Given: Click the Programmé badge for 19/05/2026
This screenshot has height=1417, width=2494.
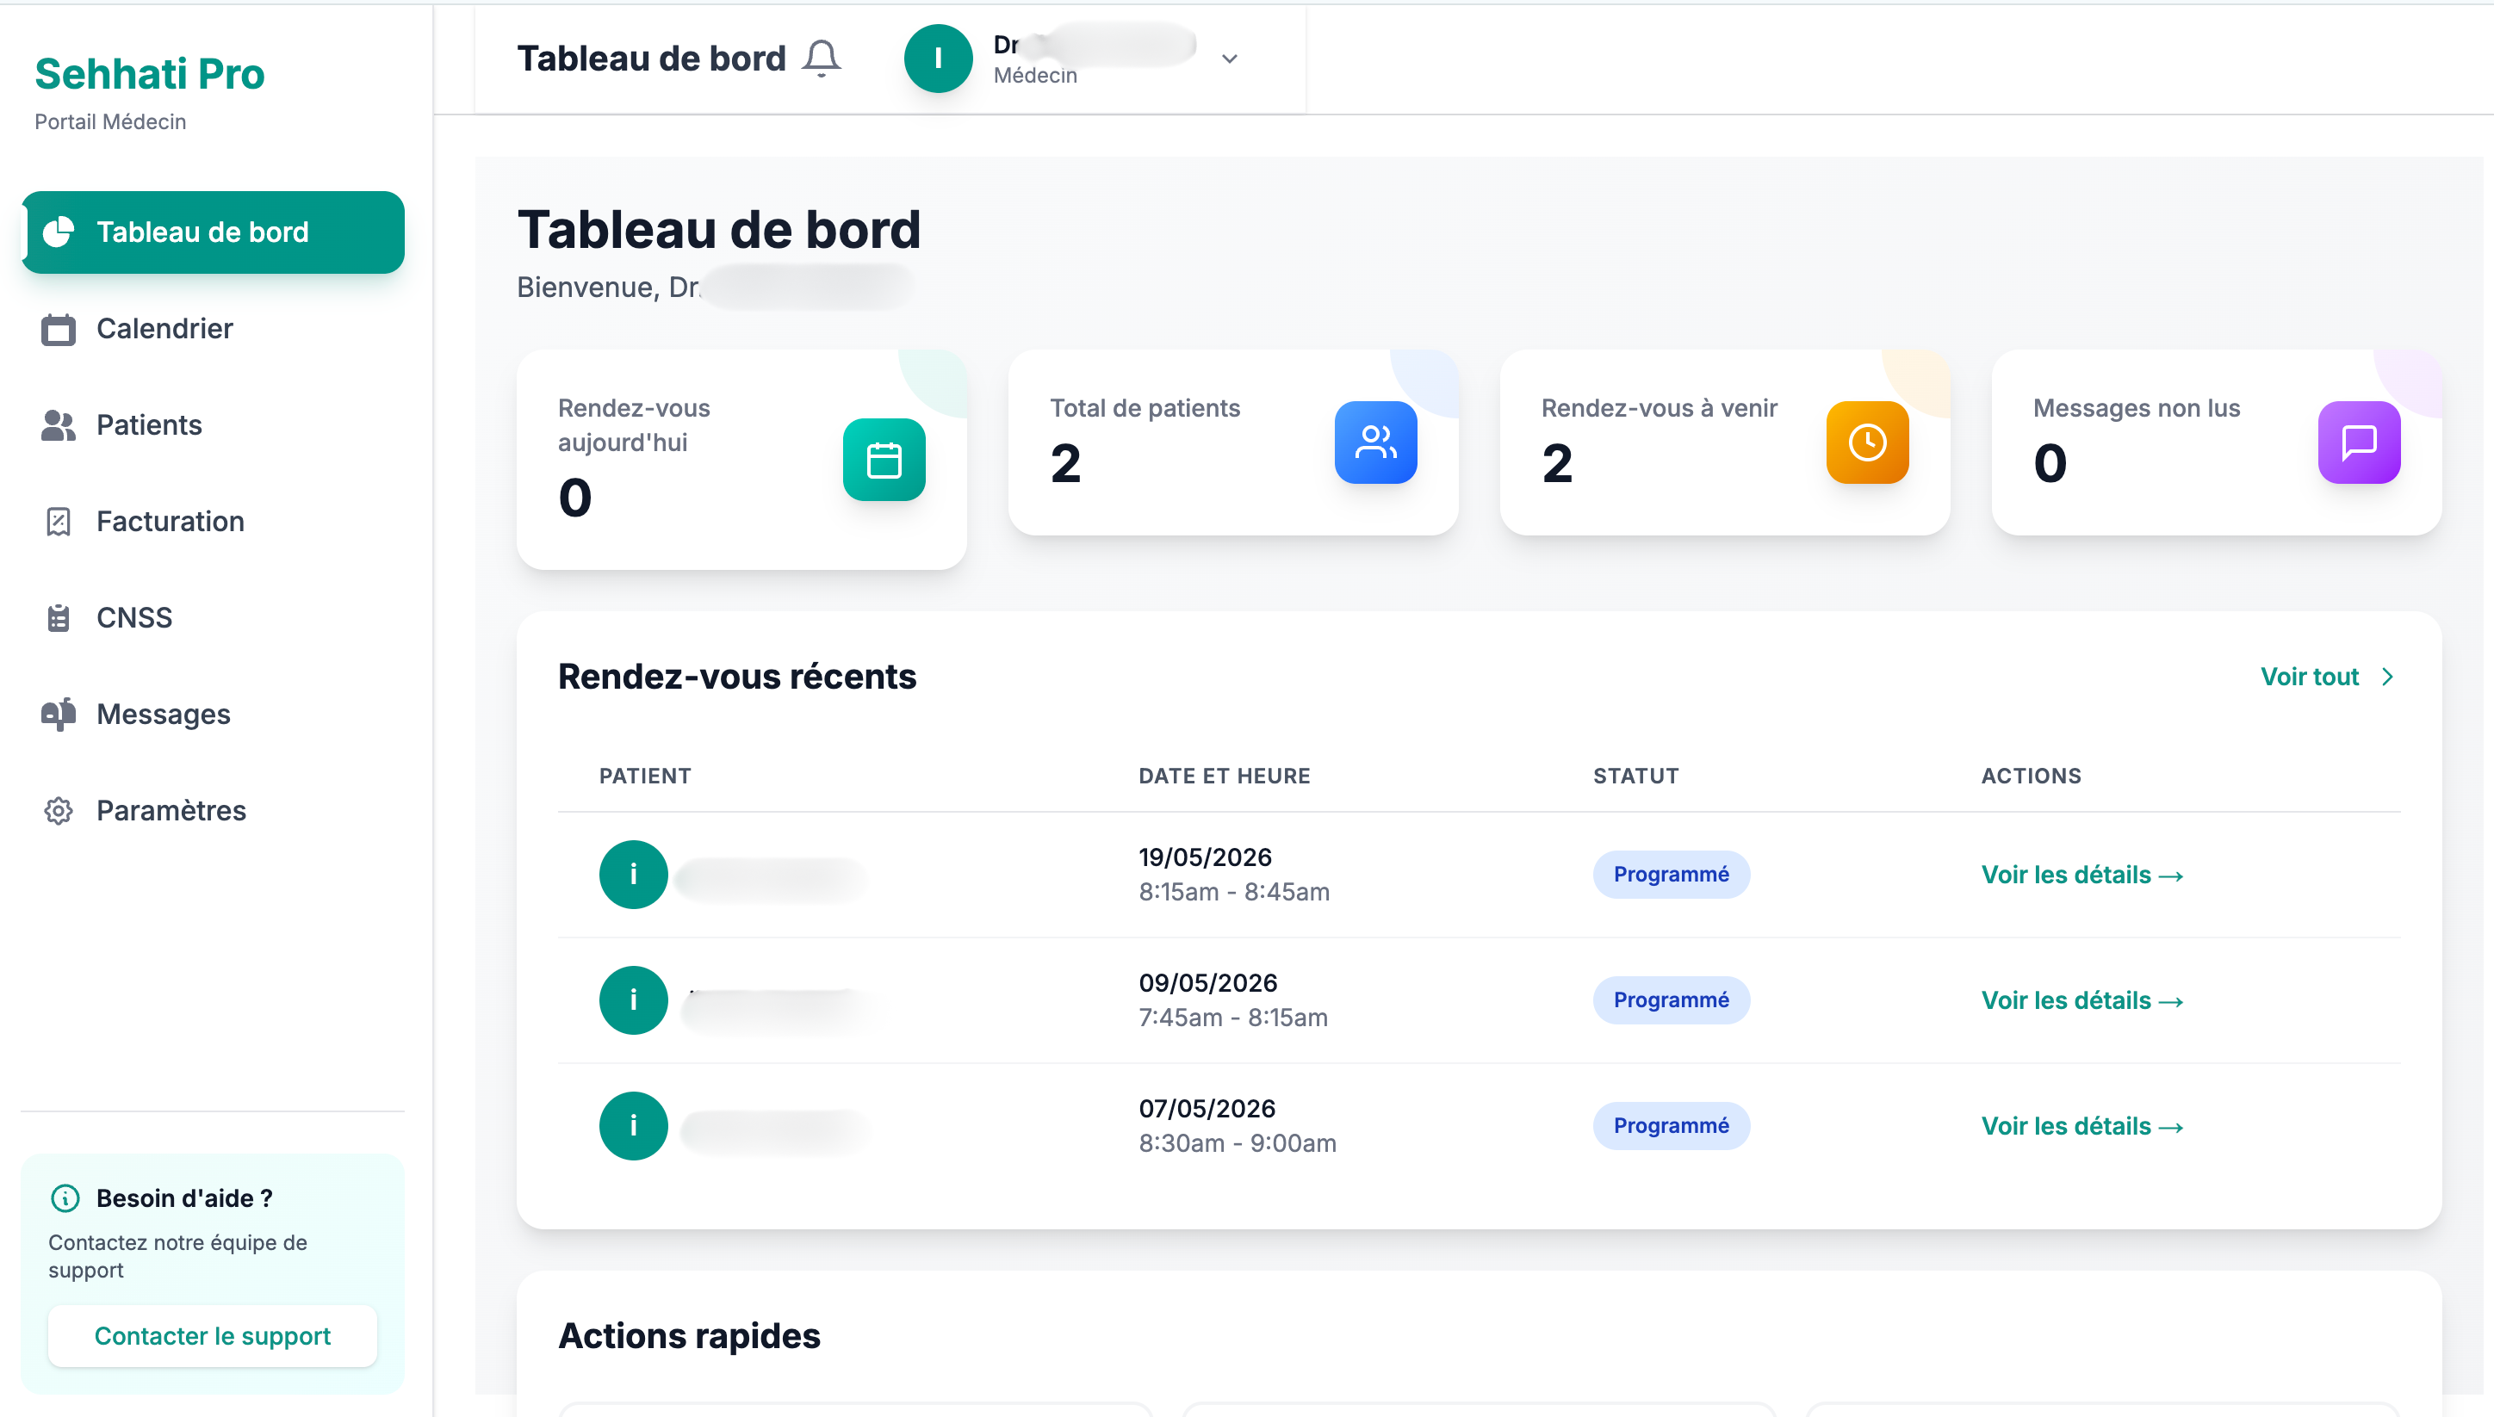Looking at the screenshot, I should click(1672, 875).
